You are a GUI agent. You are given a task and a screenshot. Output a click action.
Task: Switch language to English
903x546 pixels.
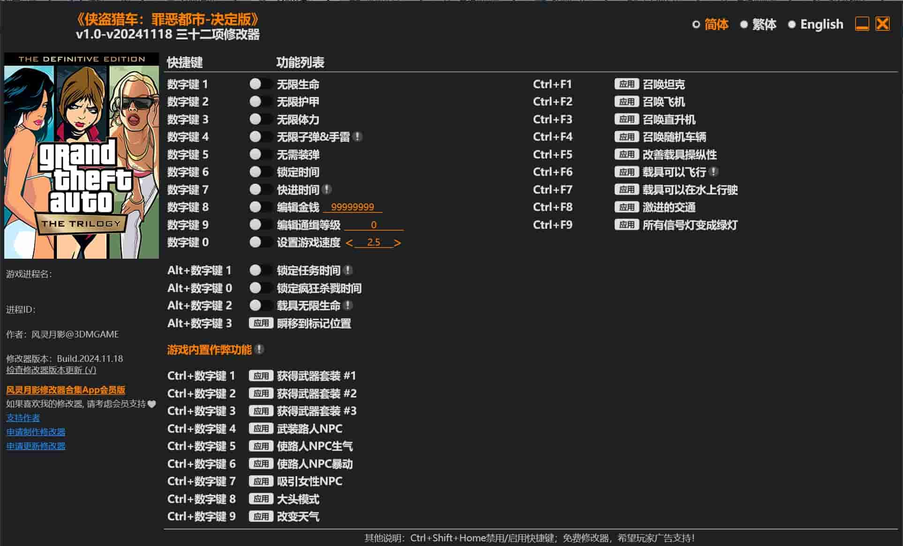[x=815, y=24]
